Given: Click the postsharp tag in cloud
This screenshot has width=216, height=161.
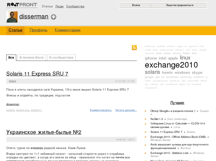Looking at the screenshot, I should coord(172,77).
